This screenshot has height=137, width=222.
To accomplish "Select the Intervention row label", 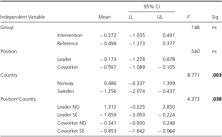I will pyautogui.click(x=70, y=35).
